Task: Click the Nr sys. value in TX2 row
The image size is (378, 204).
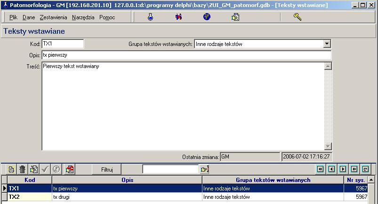Action: pos(356,197)
